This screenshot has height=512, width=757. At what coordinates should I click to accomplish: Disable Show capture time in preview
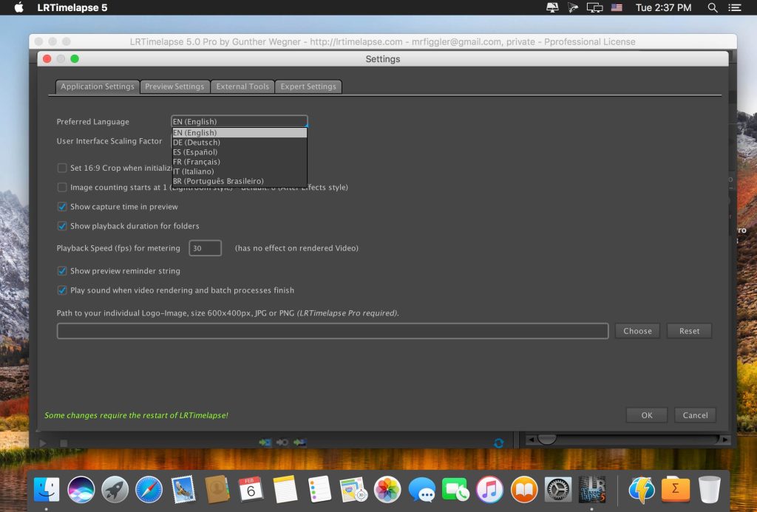(62, 207)
